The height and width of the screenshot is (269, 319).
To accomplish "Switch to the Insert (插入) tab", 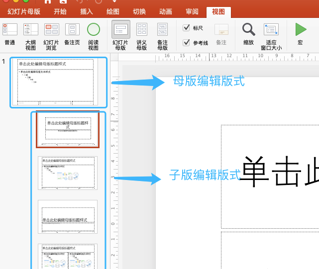I will tap(87, 11).
